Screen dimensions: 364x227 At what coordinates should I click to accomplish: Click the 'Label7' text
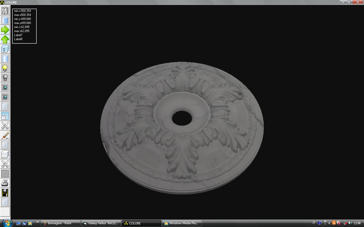[x=18, y=35]
